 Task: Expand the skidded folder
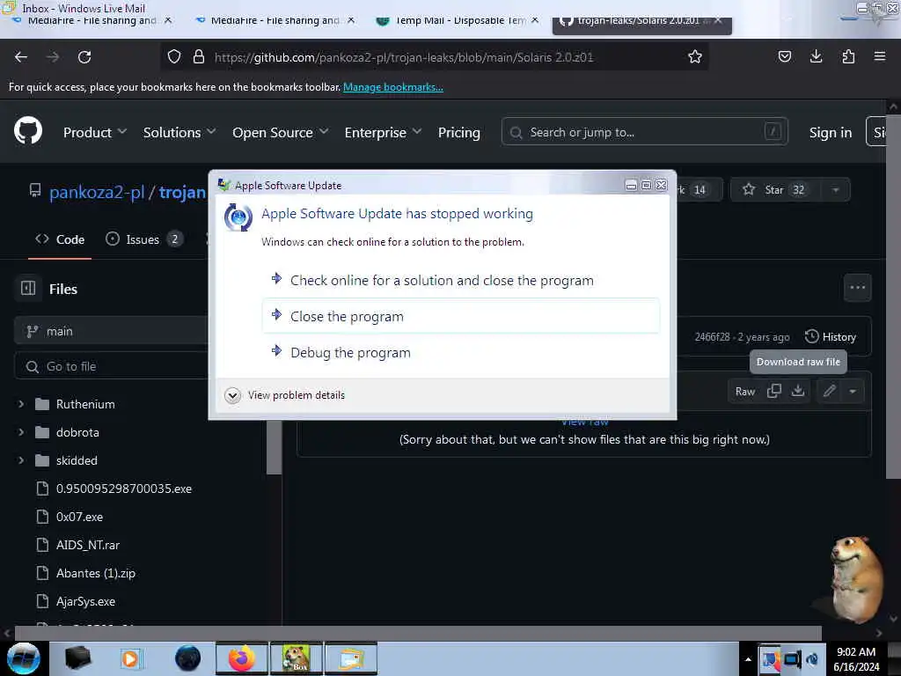[x=21, y=460]
